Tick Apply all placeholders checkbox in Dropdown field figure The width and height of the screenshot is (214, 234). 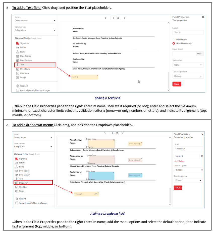tap(17, 203)
